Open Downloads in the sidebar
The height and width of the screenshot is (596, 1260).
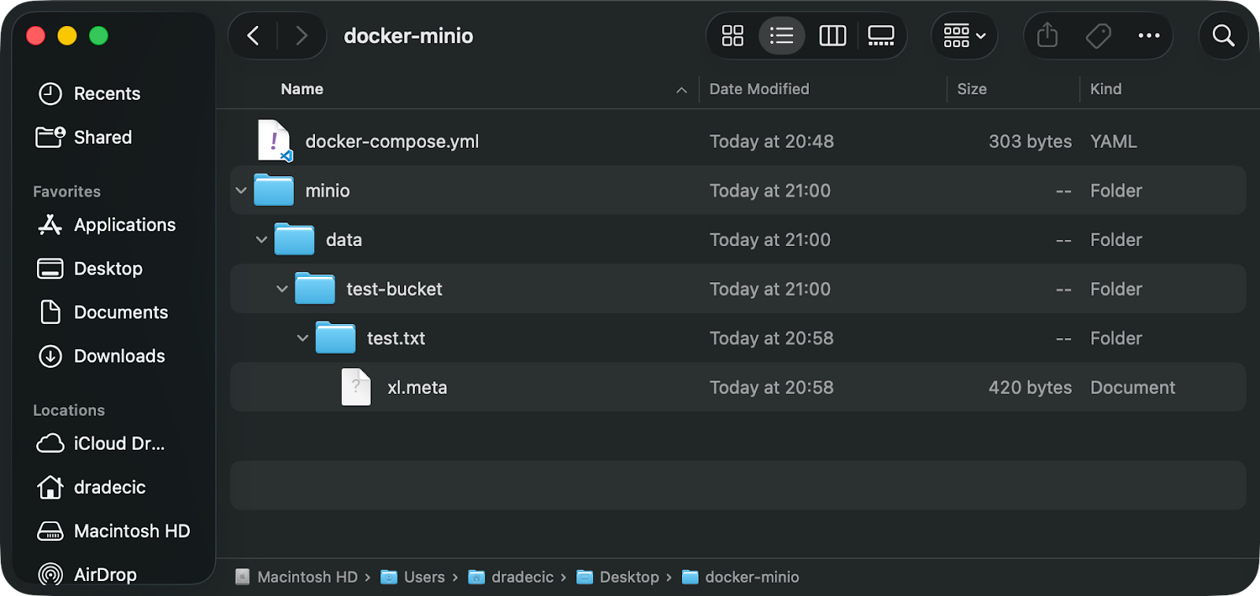click(x=102, y=356)
